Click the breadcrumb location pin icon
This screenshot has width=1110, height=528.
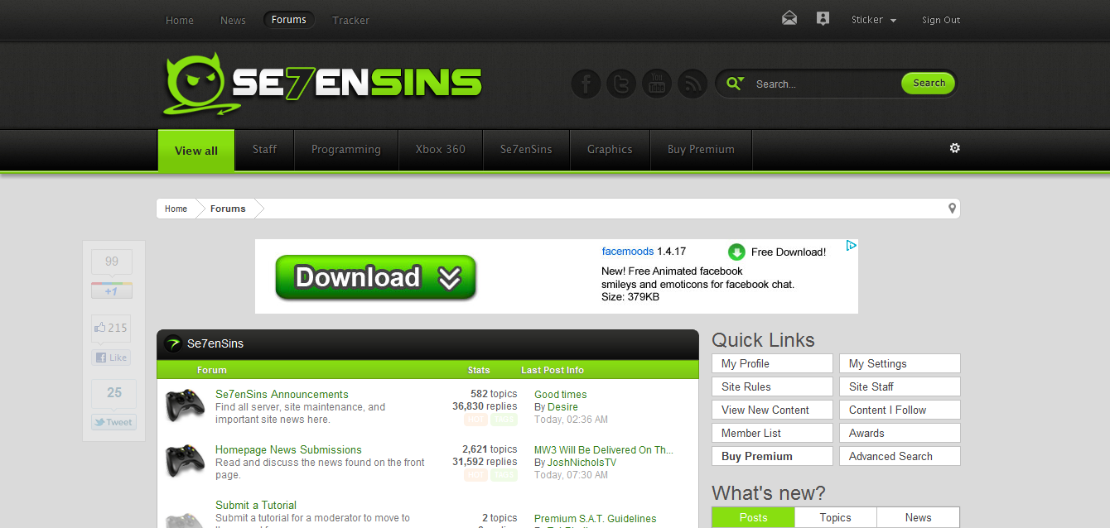952,209
